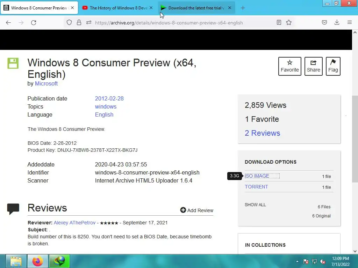Open the Firefox application menu
The height and width of the screenshot is (268, 358).
(350, 22)
